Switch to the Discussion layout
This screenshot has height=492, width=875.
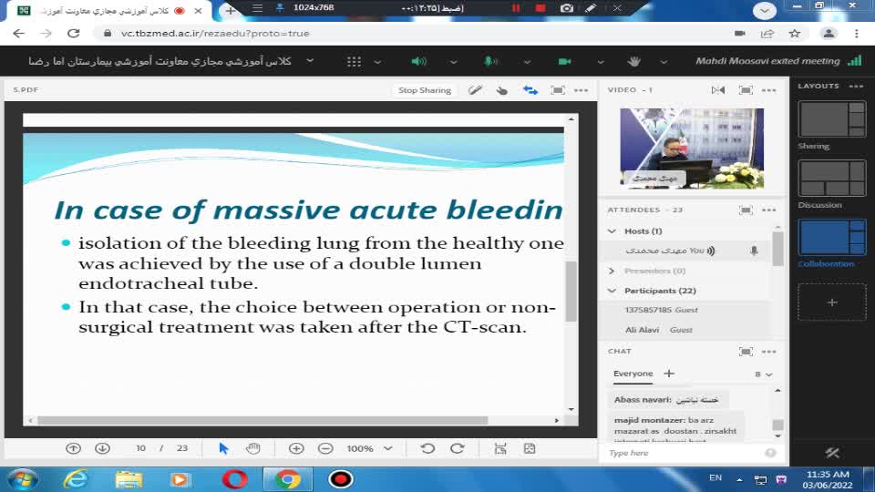831,178
